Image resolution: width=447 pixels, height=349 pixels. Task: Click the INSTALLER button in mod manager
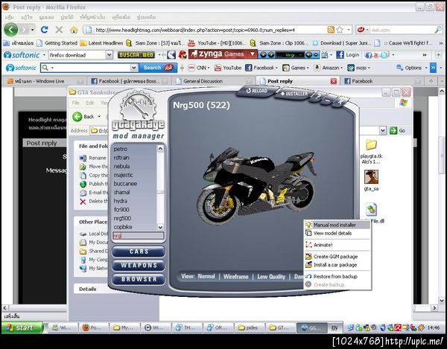pyautogui.click(x=294, y=93)
